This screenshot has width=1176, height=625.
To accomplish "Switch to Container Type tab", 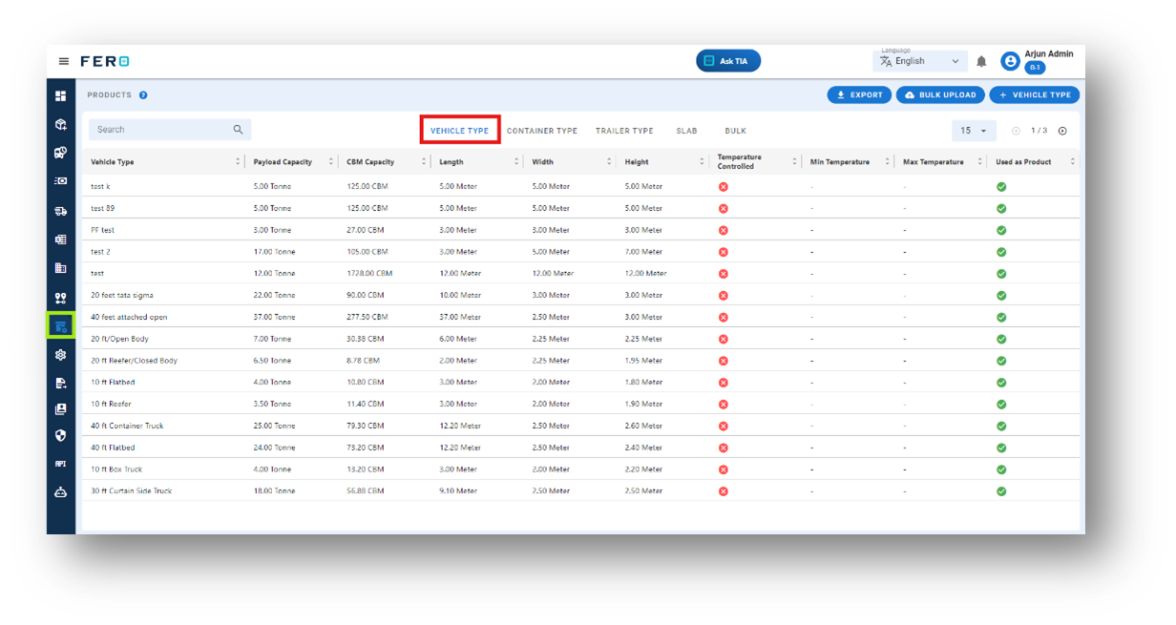I will click(x=541, y=131).
